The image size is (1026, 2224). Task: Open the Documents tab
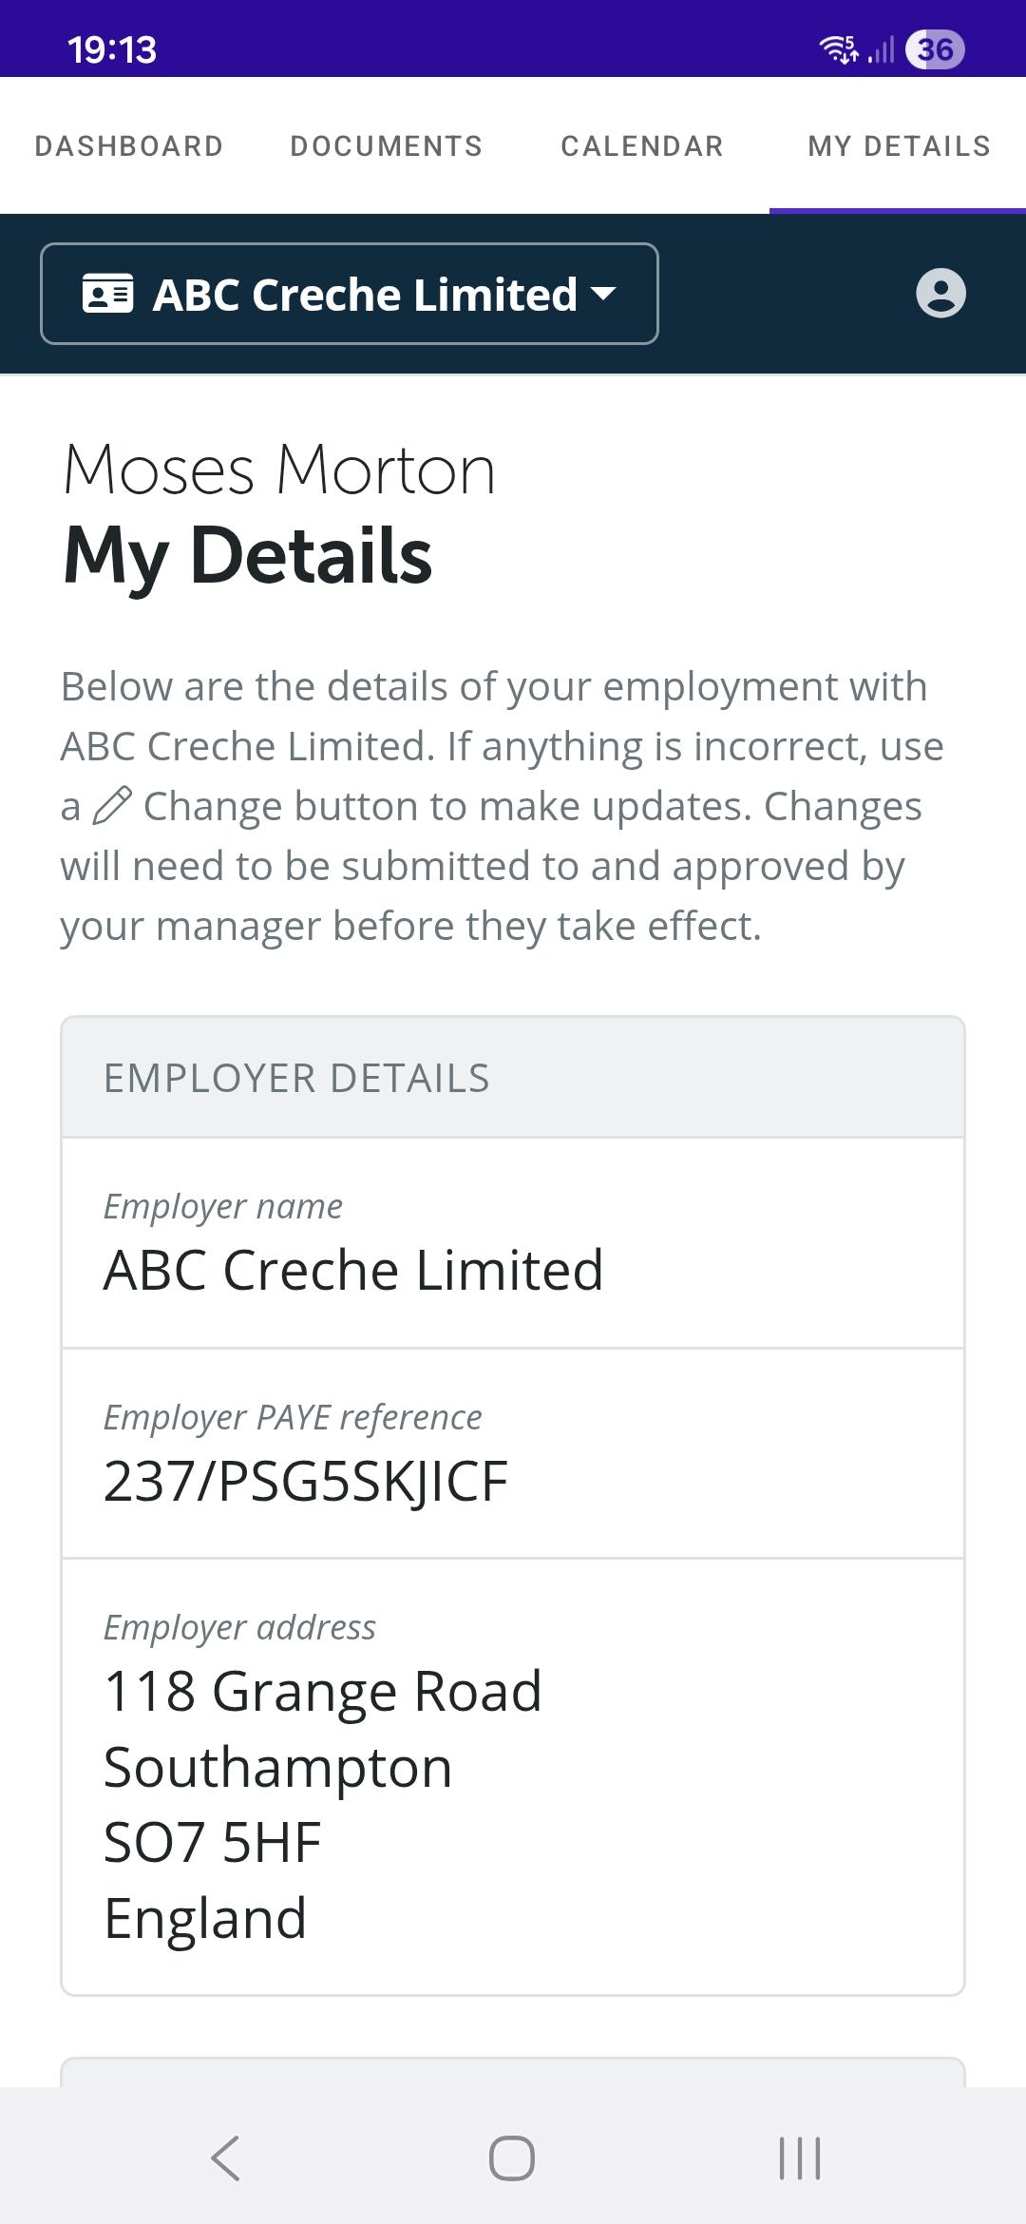click(387, 146)
